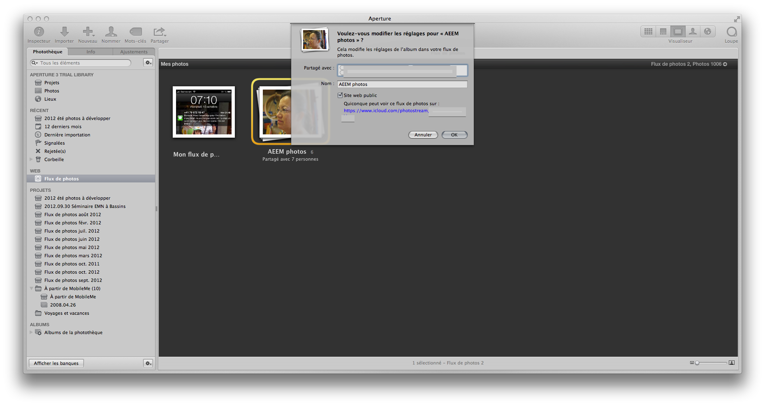The height and width of the screenshot is (406, 765).
Task: Open the Mots-clés tag icon
Action: point(135,32)
